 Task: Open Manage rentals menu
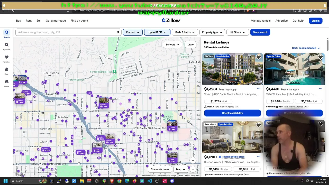261,21
